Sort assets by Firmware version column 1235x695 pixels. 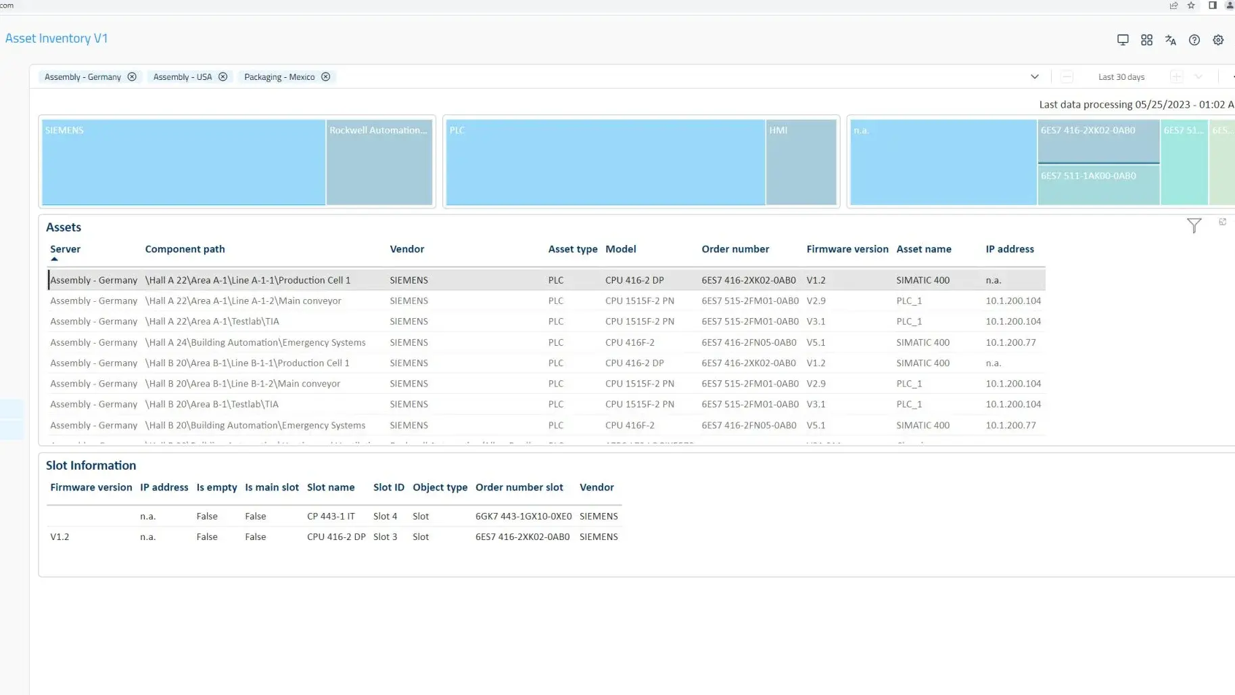point(847,249)
